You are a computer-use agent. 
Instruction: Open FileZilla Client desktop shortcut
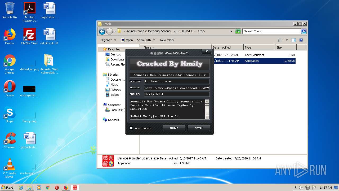click(29, 37)
